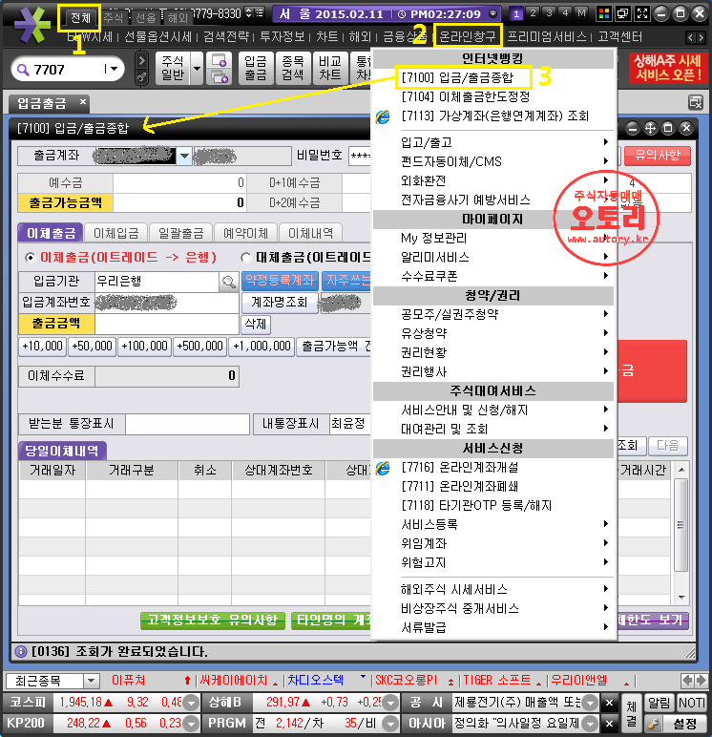Click the monitor screen icon in the title bar

pos(622,13)
